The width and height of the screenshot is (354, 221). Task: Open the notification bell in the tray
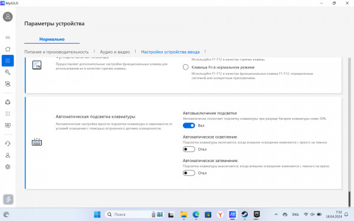coord(346,215)
